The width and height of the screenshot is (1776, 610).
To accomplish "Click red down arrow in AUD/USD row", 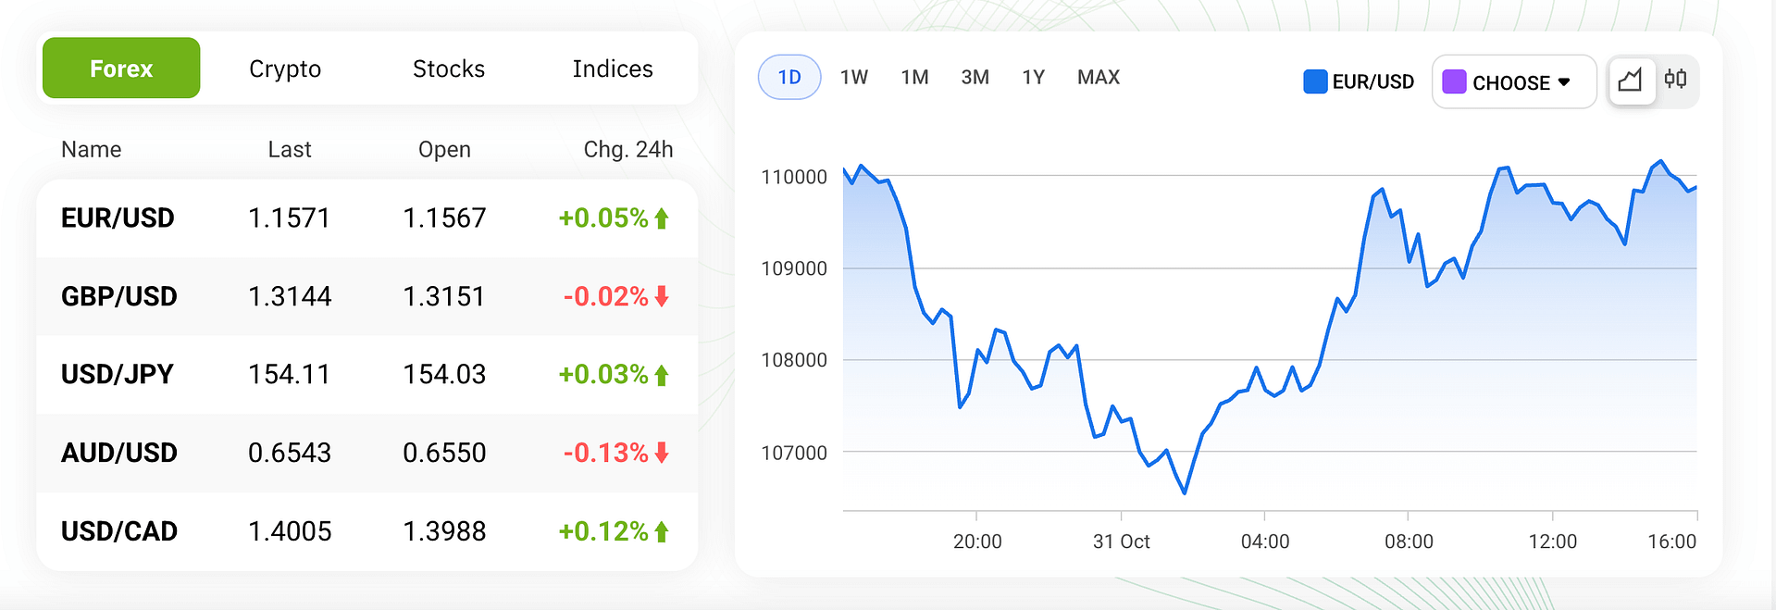I will (x=662, y=453).
